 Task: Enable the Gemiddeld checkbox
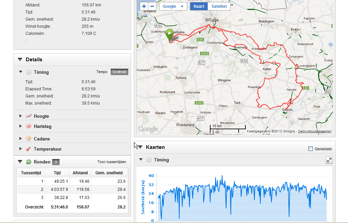click(311, 149)
